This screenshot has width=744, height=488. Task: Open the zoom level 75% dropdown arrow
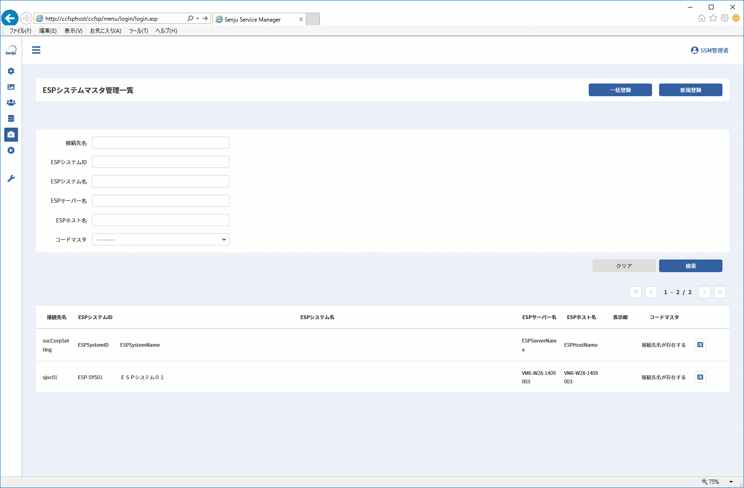(x=731, y=482)
